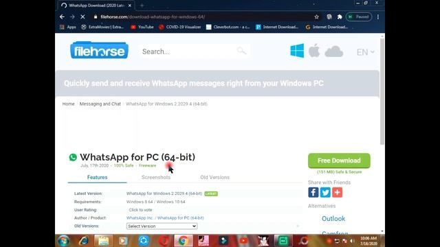The height and width of the screenshot is (247, 440).
Task: Close the WhatsApp Download tab
Action: (x=130, y=5)
